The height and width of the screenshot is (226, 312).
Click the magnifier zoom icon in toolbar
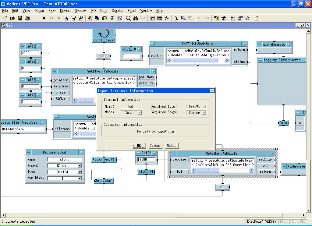point(129,18)
